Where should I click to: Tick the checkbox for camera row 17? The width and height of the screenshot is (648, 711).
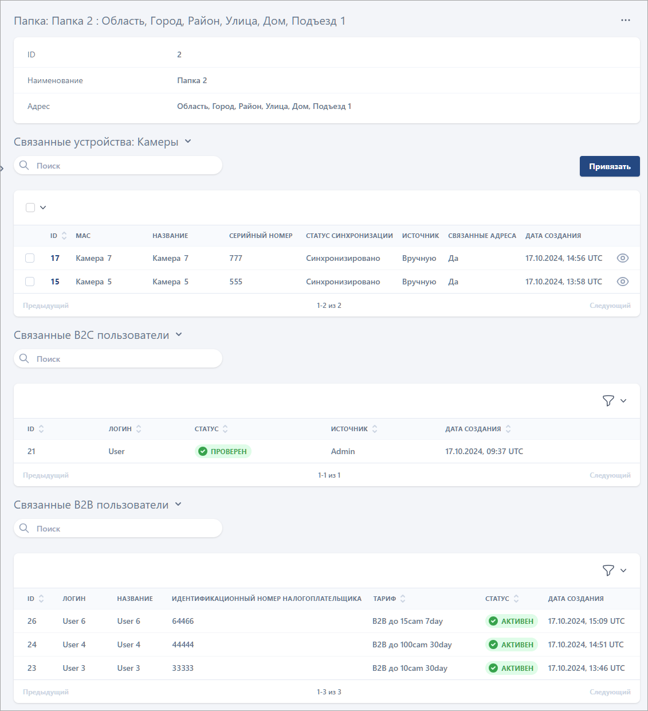30,258
